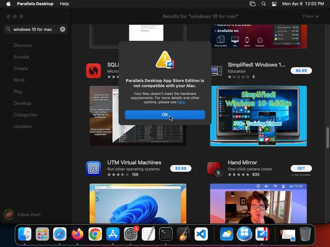This screenshot has width=330, height=247.
Task: Go to the Play section
Action: (x=18, y=92)
